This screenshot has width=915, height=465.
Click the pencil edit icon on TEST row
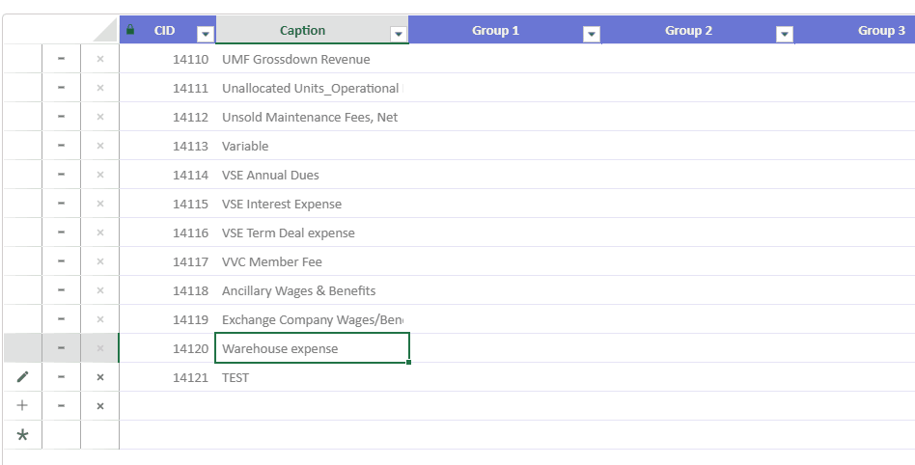tap(22, 377)
